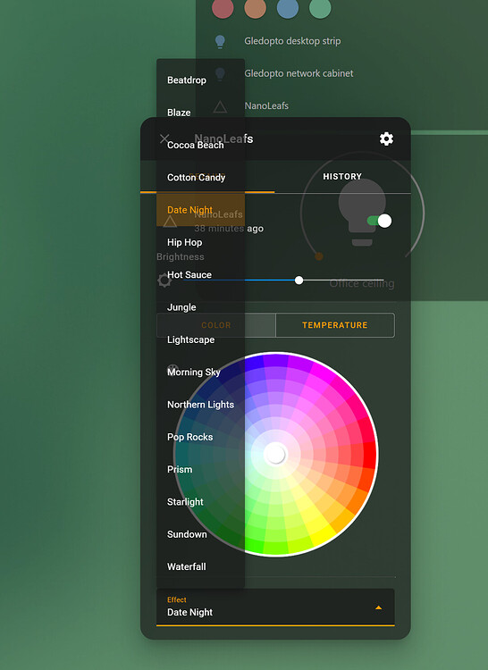Choose Northern Lights effect
Image resolution: width=488 pixels, height=670 pixels.
(x=200, y=405)
